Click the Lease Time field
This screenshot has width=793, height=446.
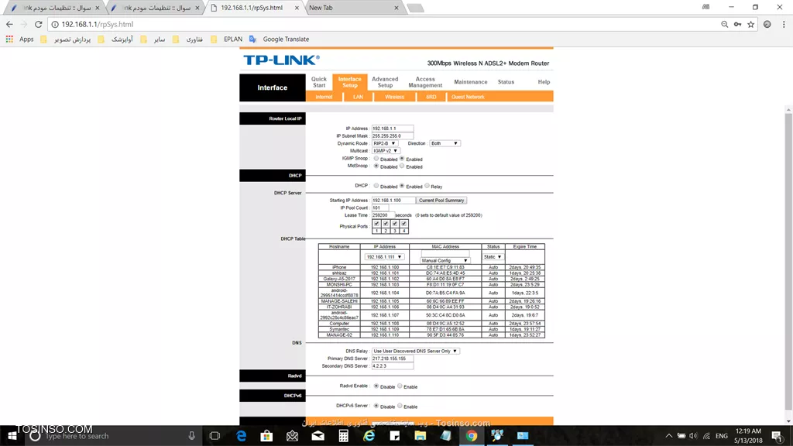tap(383, 215)
